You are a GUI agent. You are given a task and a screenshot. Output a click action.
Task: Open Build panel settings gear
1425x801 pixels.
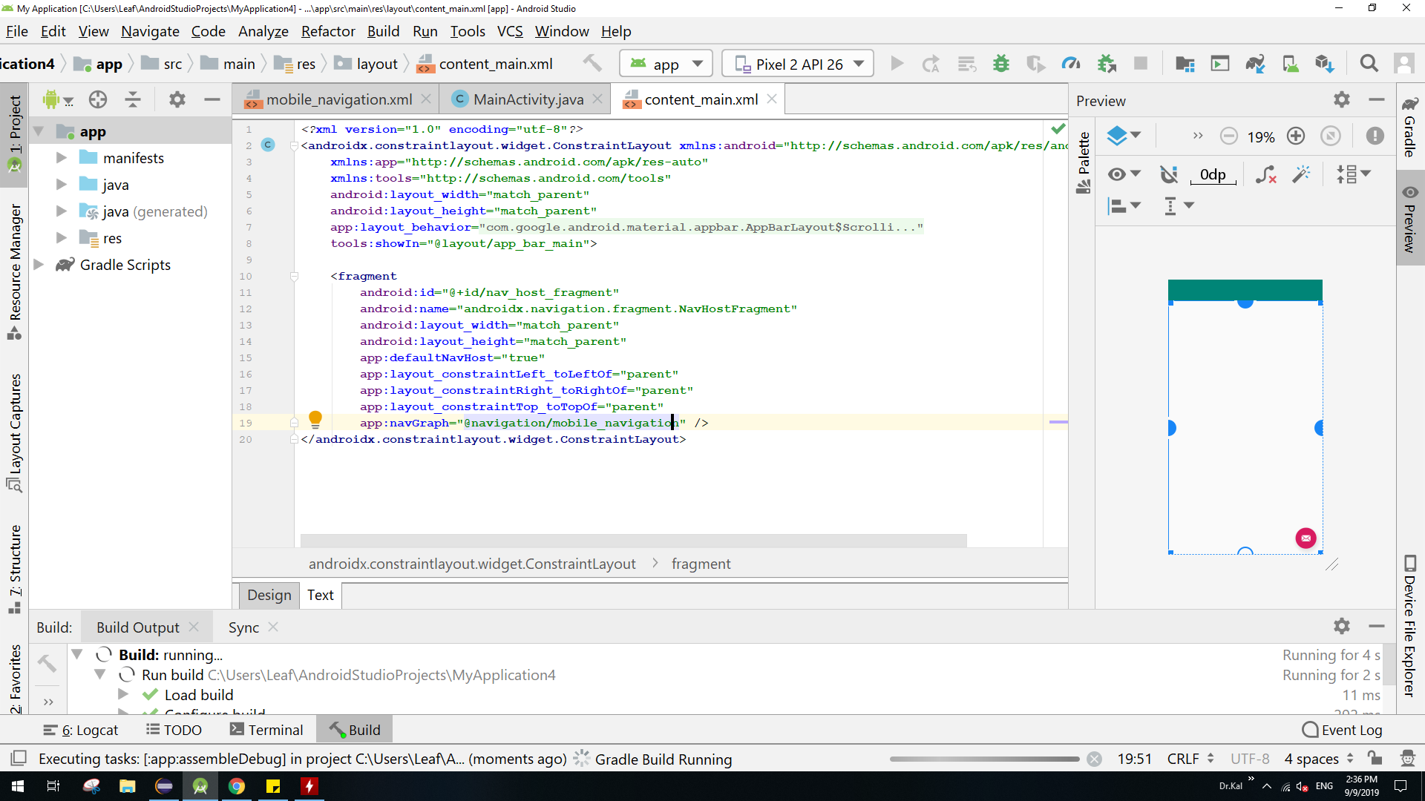(x=1342, y=626)
